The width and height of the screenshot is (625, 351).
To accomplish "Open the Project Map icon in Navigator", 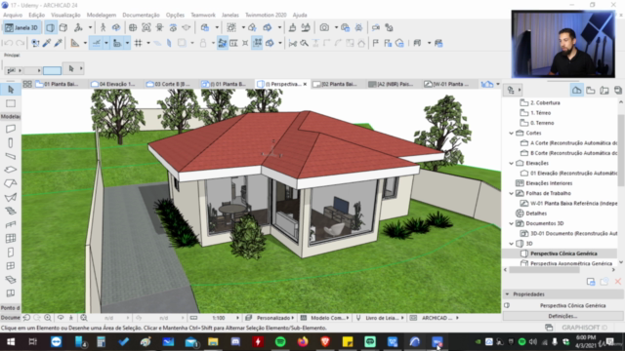I will [576, 90].
